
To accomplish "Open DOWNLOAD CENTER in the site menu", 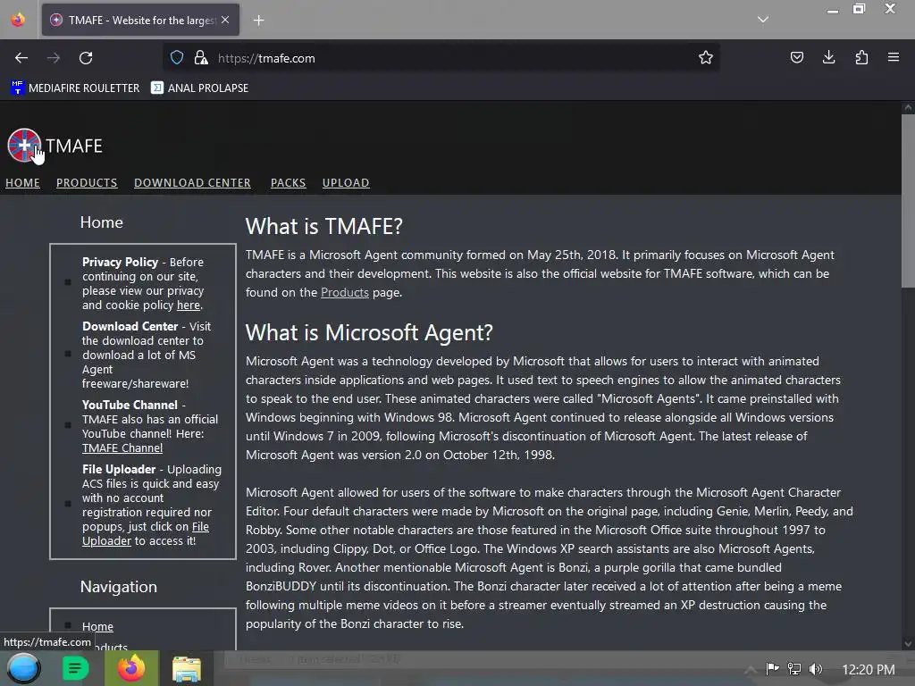I will coord(193,182).
